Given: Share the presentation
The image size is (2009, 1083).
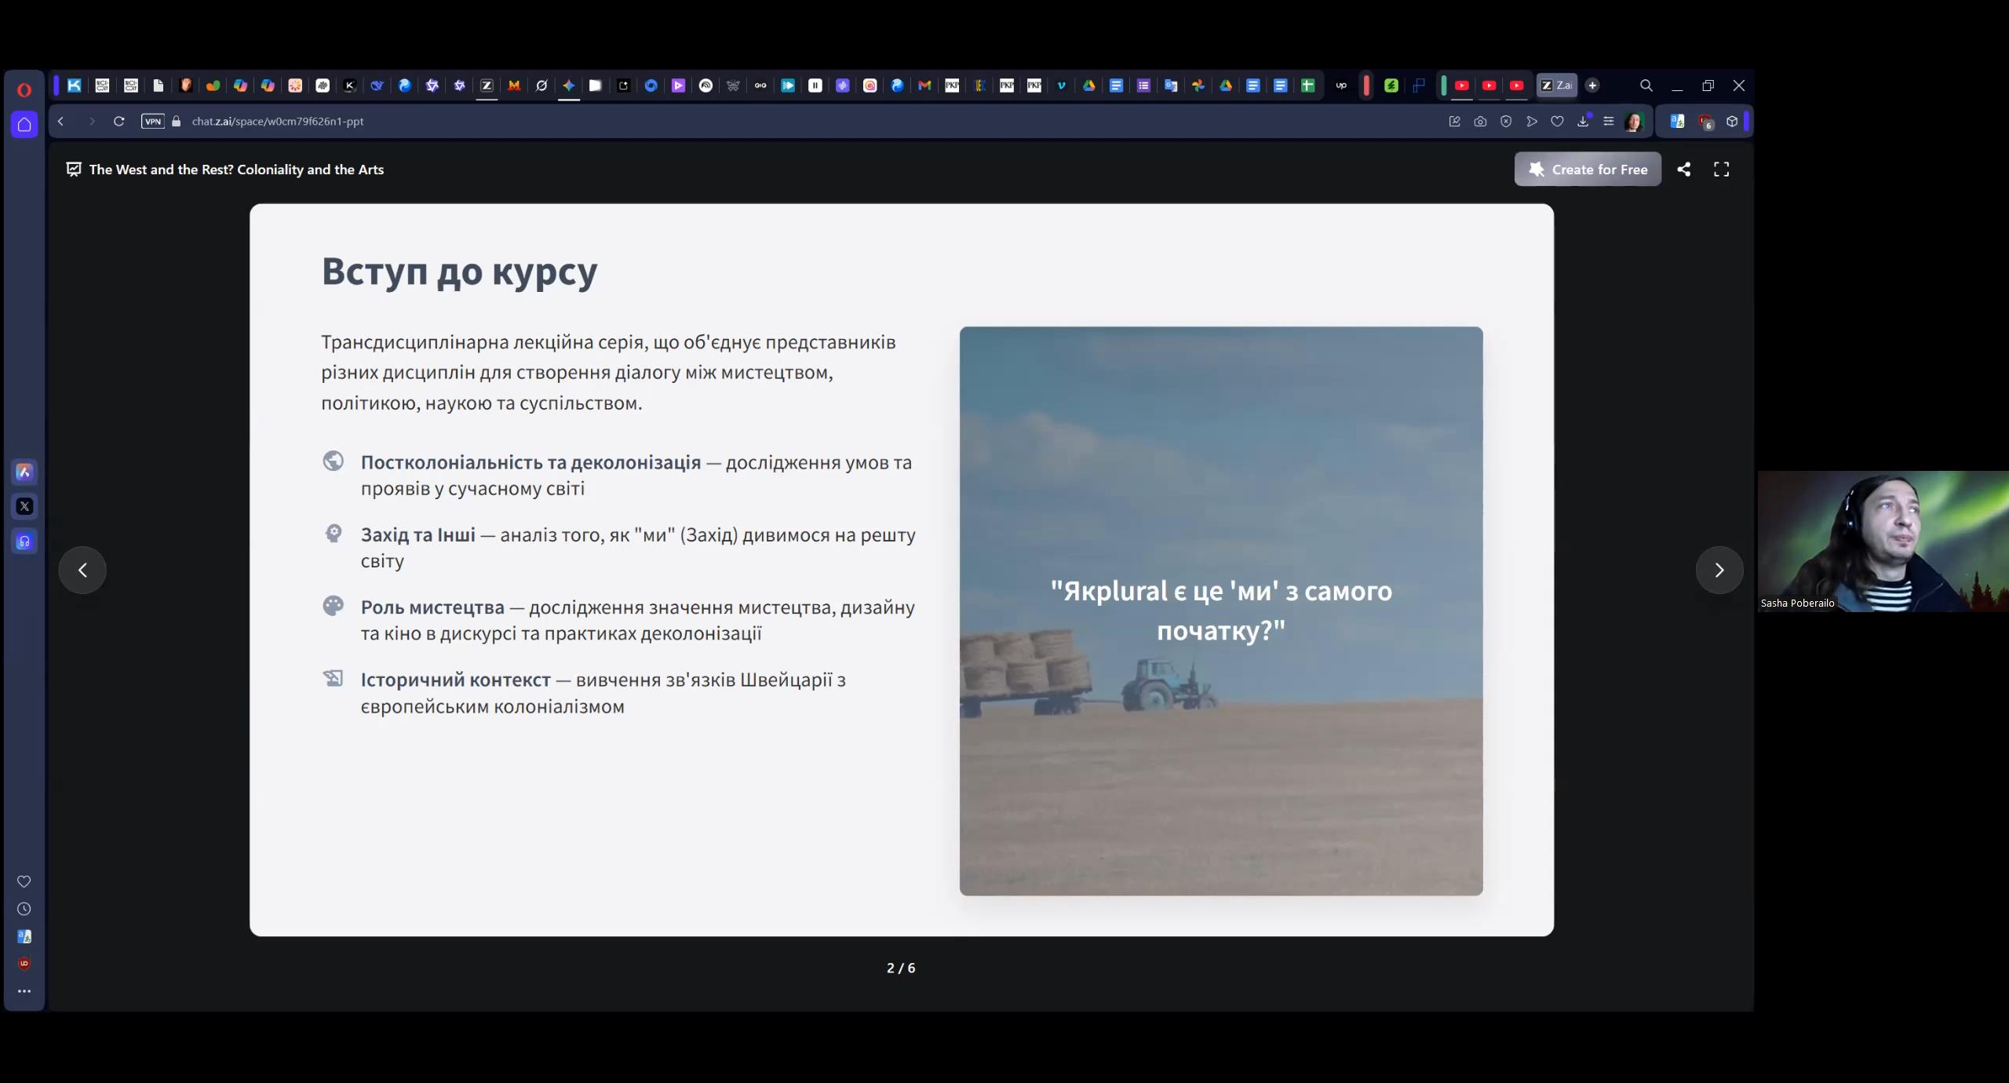Looking at the screenshot, I should (1683, 170).
